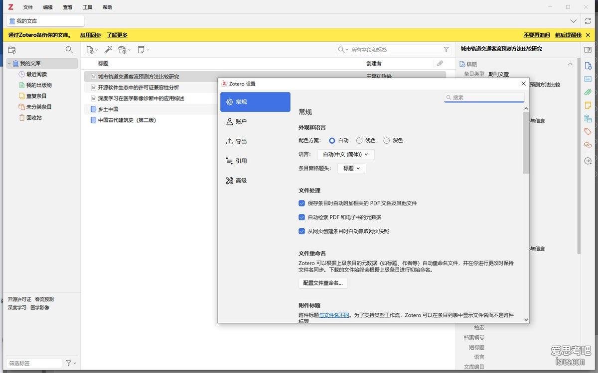This screenshot has width=598, height=373.
Task: Click 了解更多 link in banner
Action: [117, 35]
